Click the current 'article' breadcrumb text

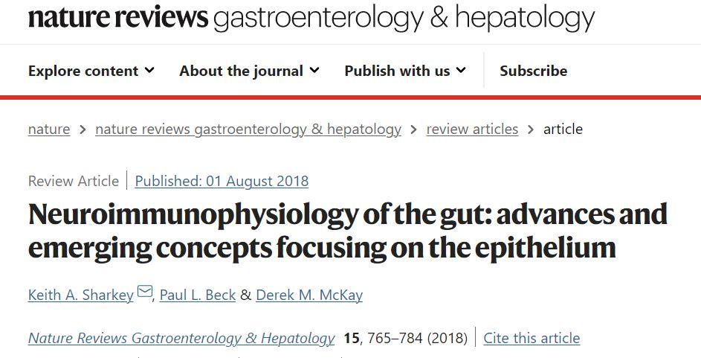point(563,130)
